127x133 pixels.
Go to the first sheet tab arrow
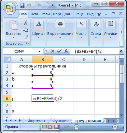click(x=6, y=120)
